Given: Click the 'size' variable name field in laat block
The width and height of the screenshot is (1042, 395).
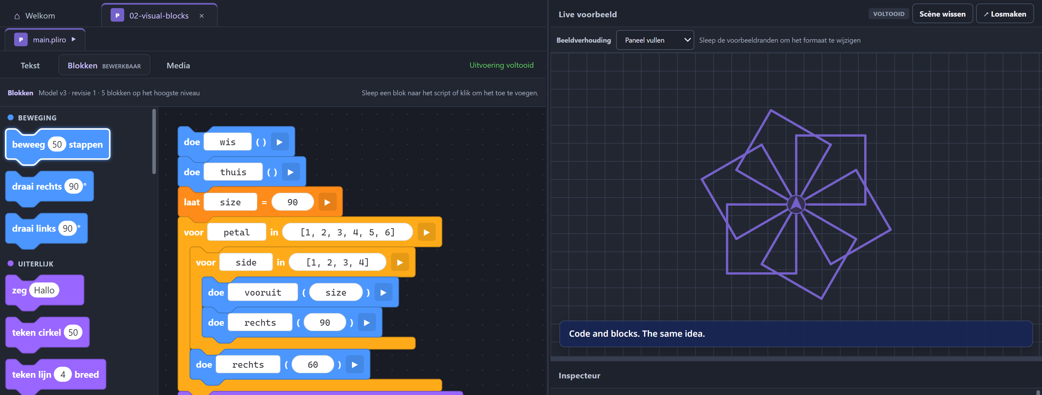Looking at the screenshot, I should 230,202.
